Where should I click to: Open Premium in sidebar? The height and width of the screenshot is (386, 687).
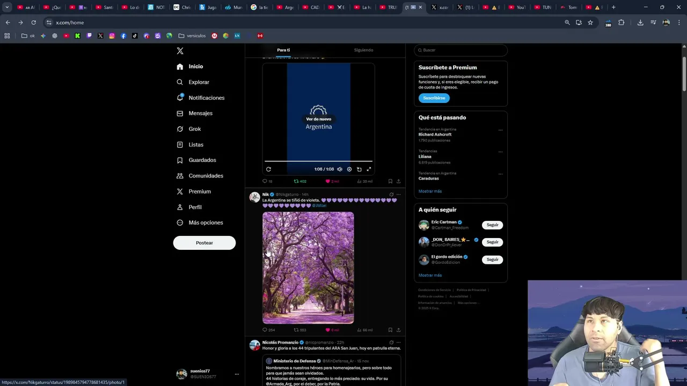194,191
